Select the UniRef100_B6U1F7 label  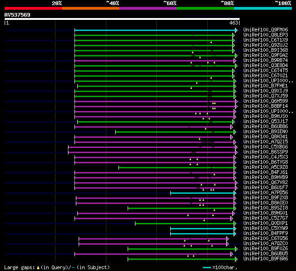pos(265,188)
